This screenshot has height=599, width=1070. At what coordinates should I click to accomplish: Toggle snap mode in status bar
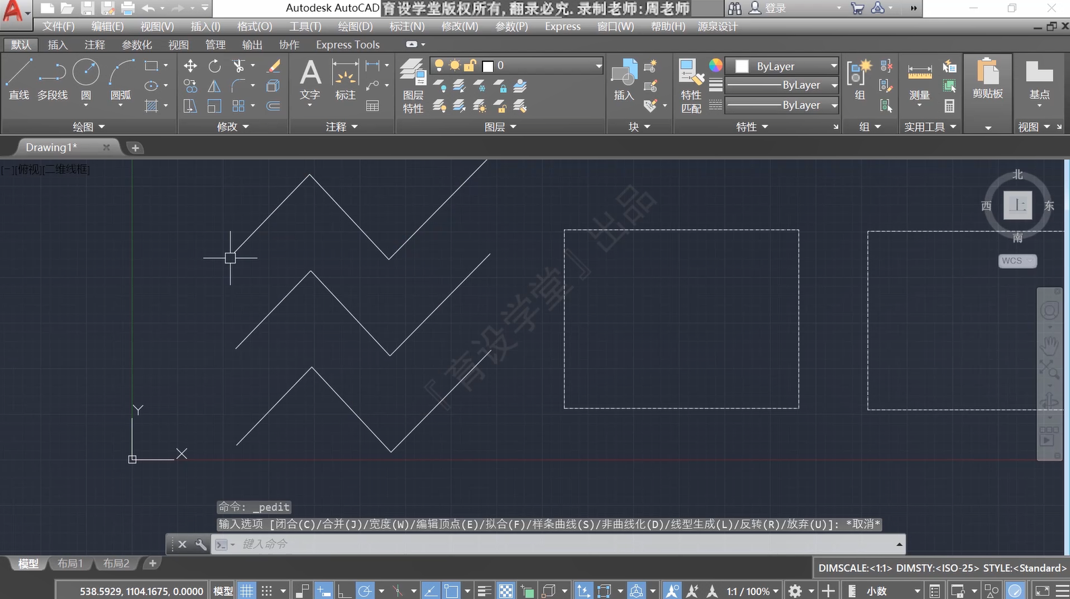tap(267, 591)
